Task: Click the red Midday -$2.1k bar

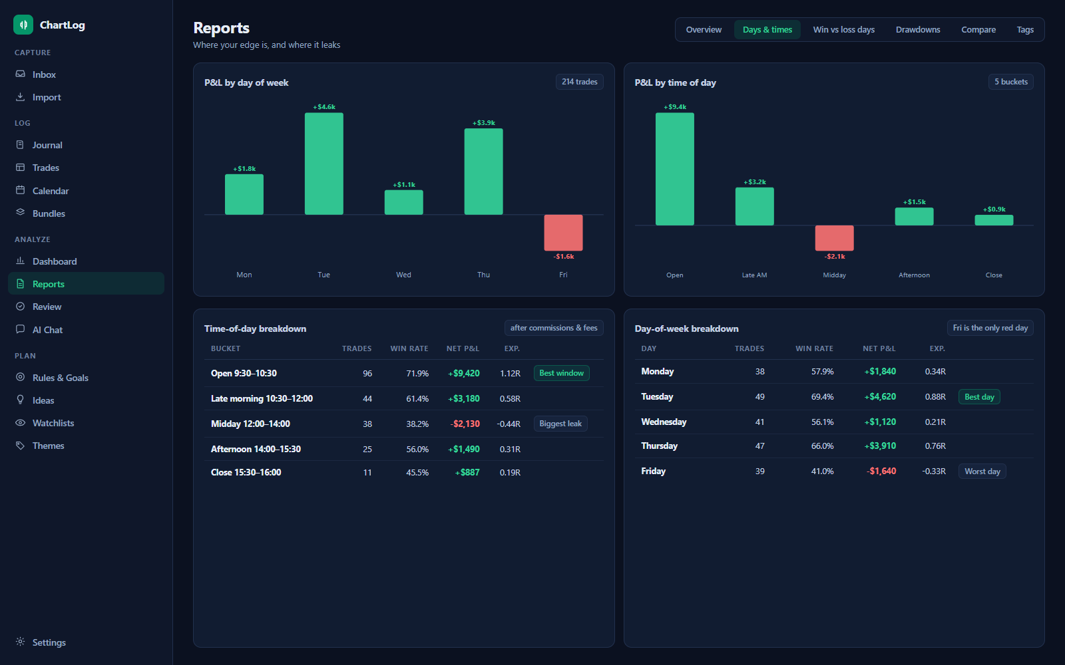Action: (835, 238)
